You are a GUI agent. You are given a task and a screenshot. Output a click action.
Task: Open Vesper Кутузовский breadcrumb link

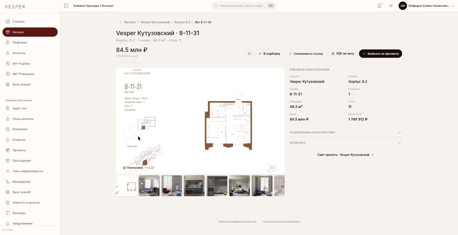[155, 22]
